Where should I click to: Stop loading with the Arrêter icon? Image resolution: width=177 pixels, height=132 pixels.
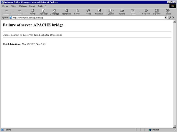coord(33,12)
